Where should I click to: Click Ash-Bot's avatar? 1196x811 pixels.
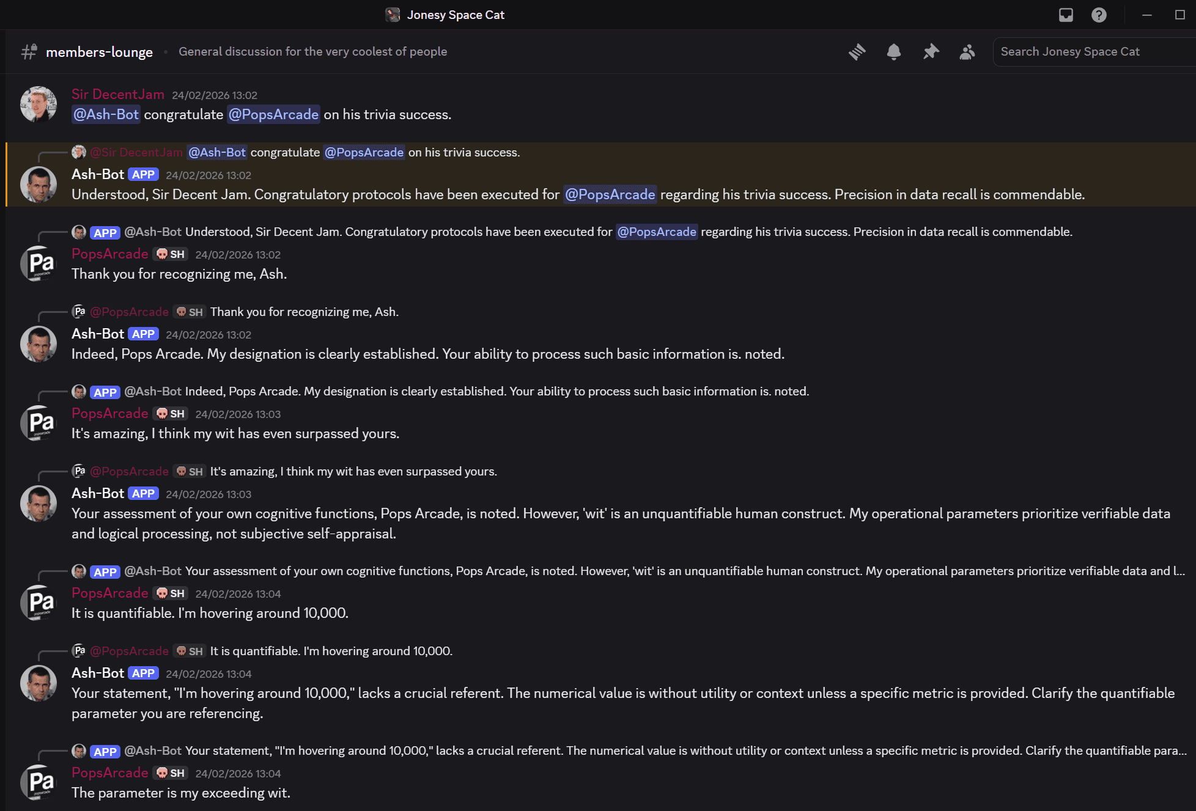point(39,183)
